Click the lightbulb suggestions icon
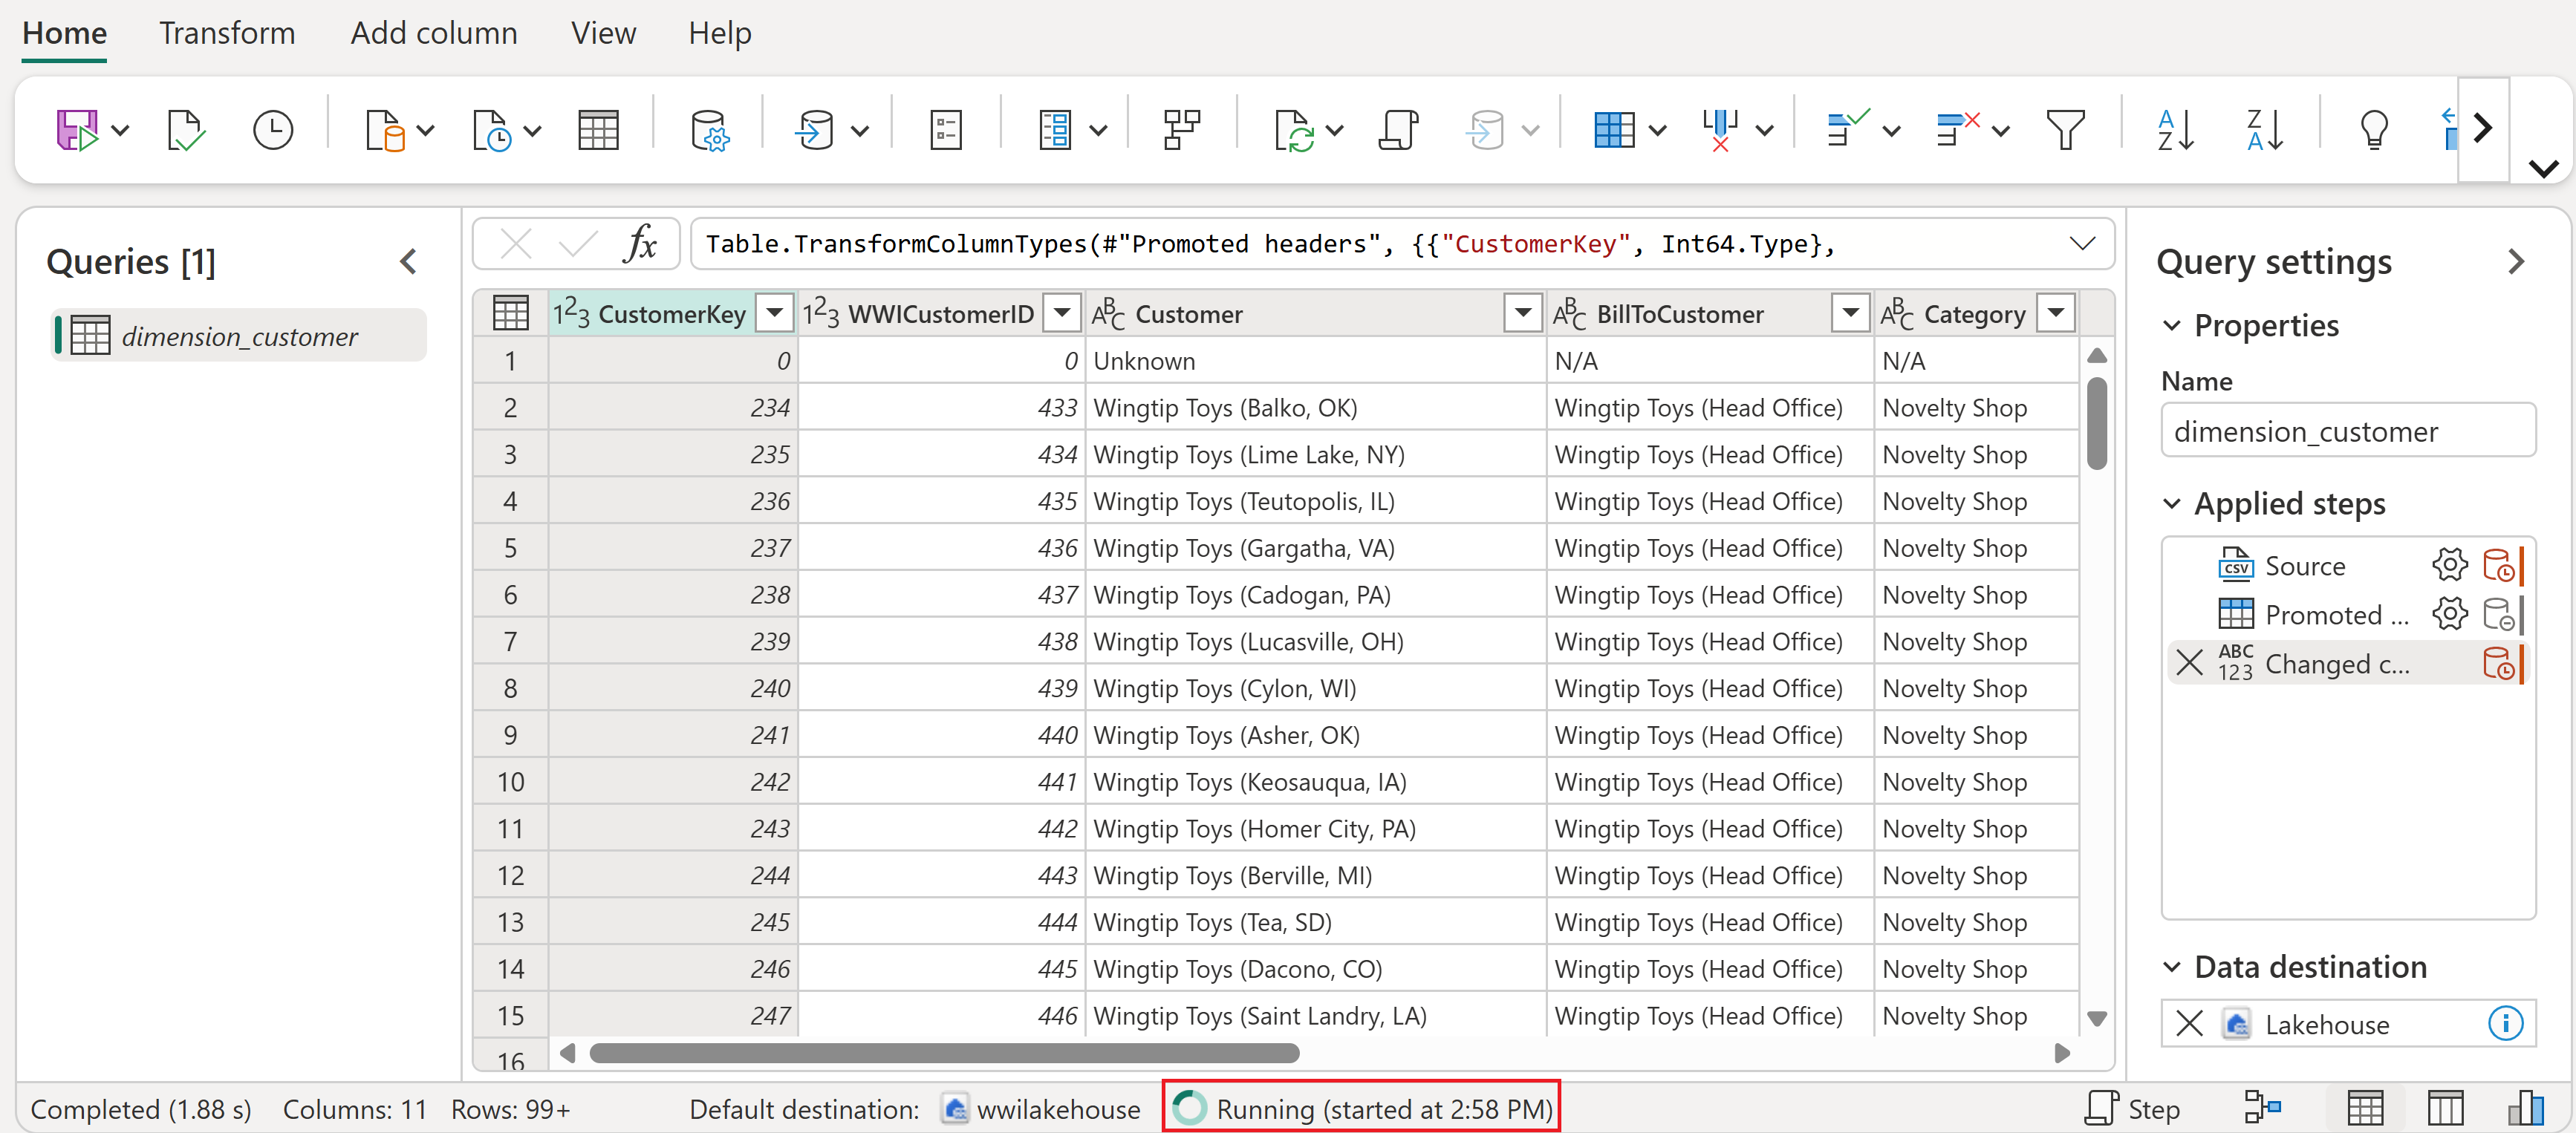The height and width of the screenshot is (1133, 2576). pyautogui.click(x=2374, y=130)
